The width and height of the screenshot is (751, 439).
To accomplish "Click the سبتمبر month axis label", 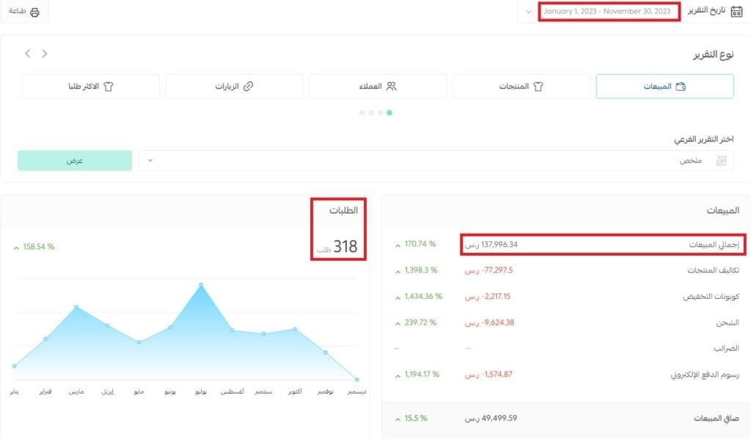I will pos(263,391).
